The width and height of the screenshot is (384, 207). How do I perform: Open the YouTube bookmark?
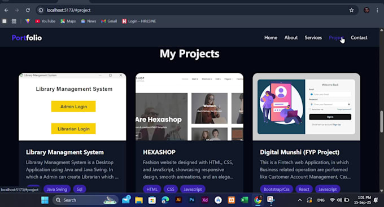point(45,21)
